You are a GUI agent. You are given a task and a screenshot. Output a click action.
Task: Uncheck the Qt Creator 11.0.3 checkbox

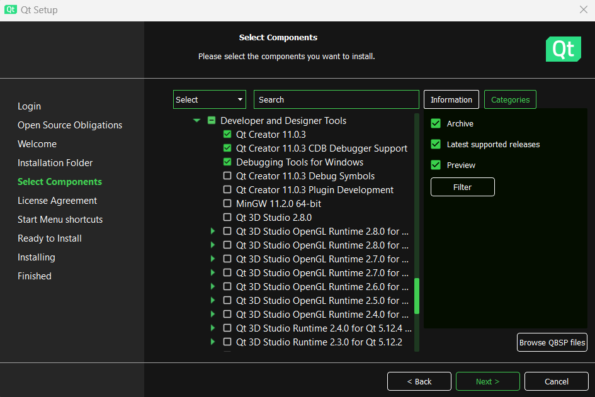point(227,135)
